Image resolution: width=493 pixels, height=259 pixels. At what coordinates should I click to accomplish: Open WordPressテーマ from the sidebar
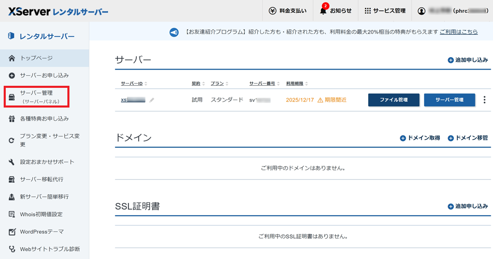(41, 231)
